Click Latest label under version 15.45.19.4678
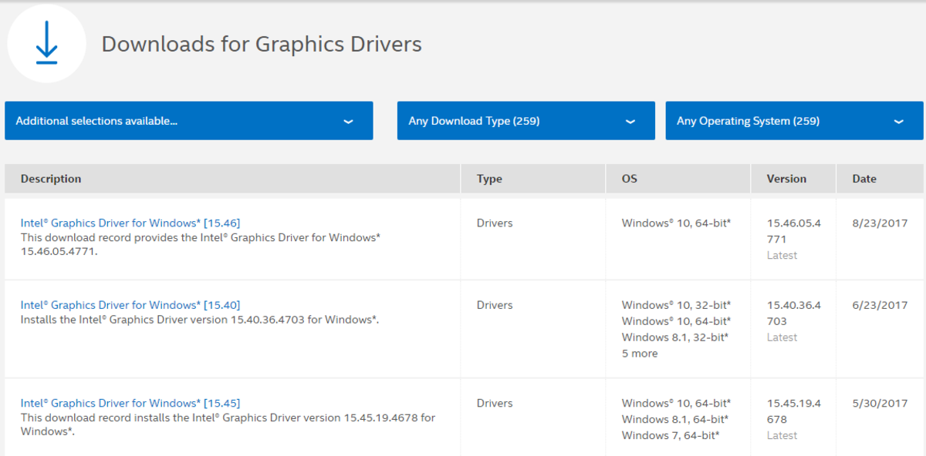The height and width of the screenshot is (456, 926). click(x=782, y=435)
